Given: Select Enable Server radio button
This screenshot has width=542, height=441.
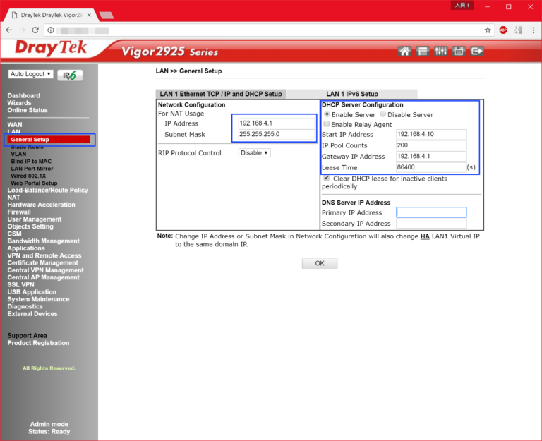Looking at the screenshot, I should coord(327,114).
